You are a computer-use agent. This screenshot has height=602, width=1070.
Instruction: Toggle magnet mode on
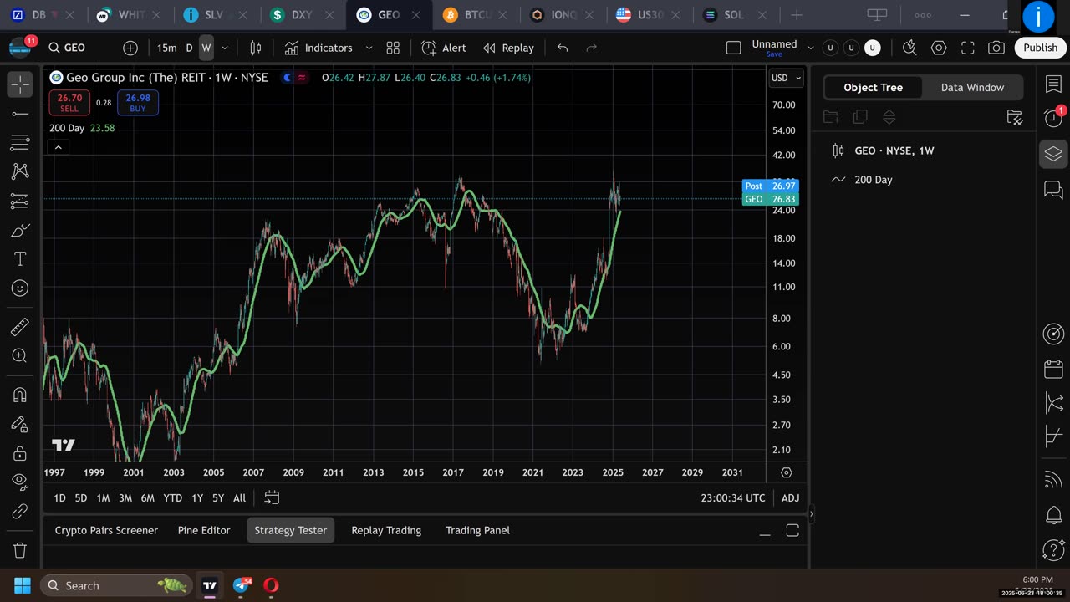point(20,395)
